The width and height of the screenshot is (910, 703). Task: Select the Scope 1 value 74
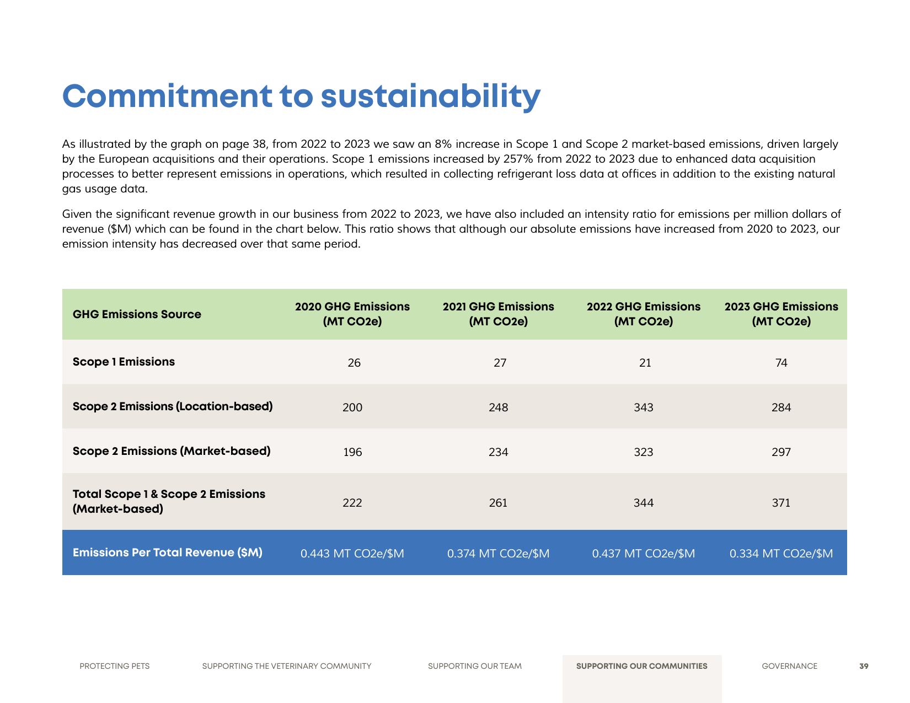tap(781, 363)
